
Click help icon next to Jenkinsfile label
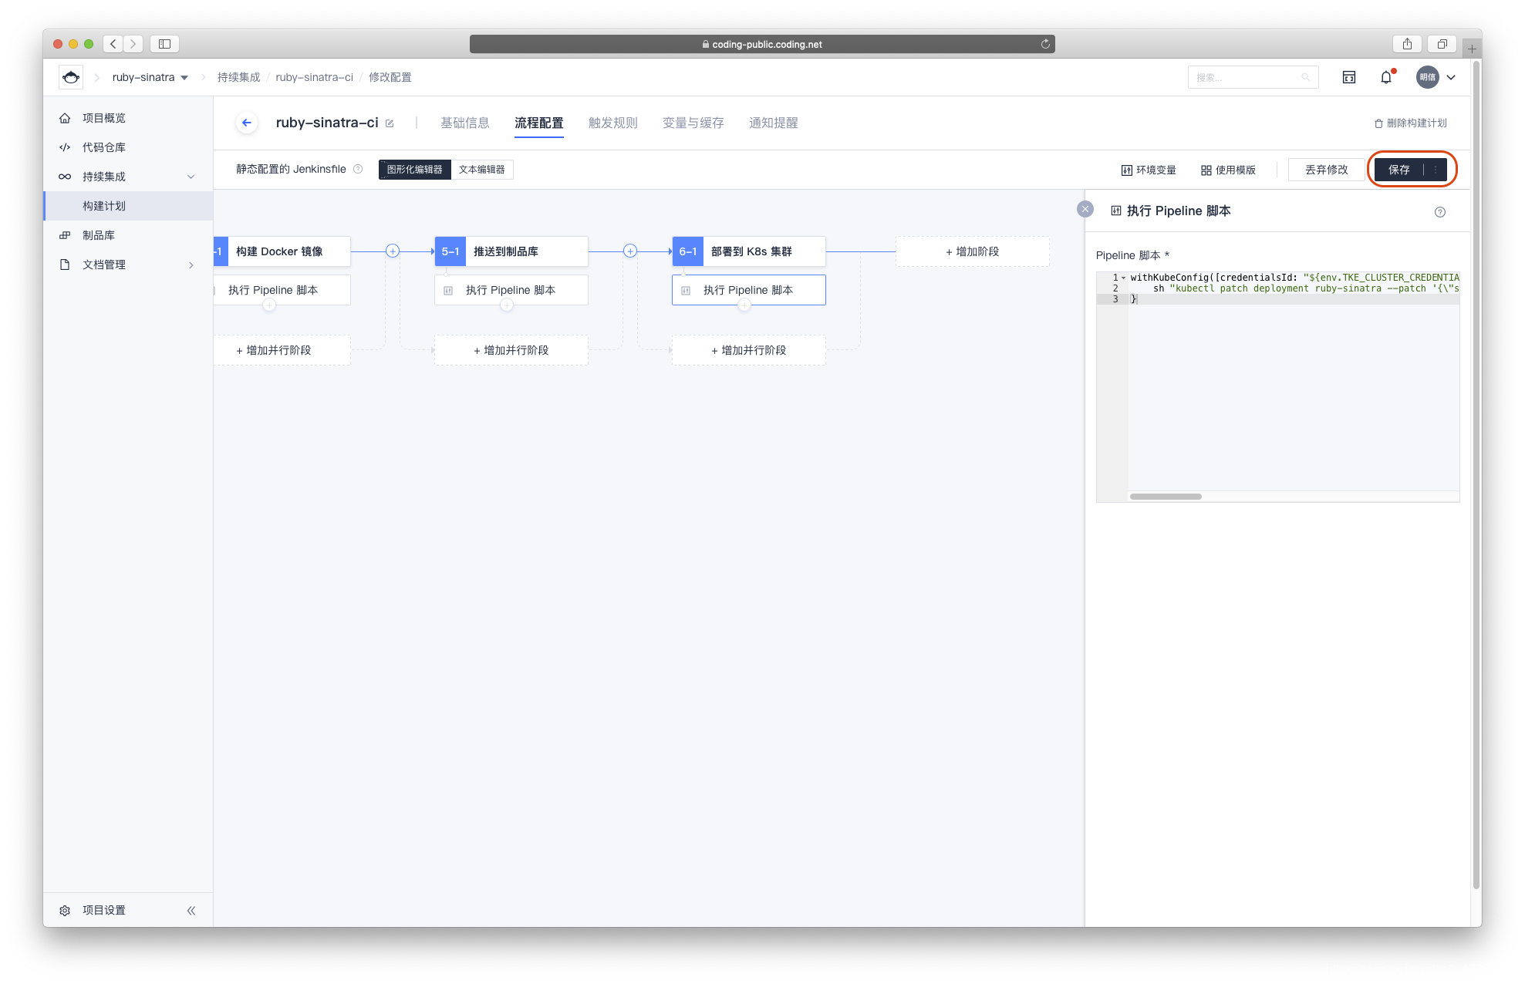(x=358, y=170)
